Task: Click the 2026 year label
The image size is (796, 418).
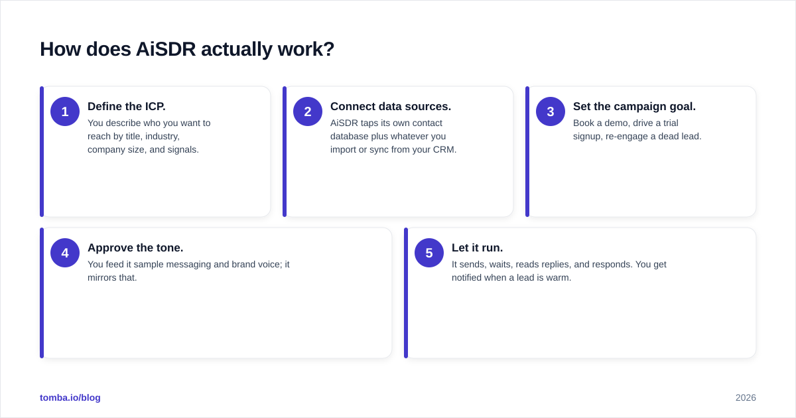Action: point(746,397)
